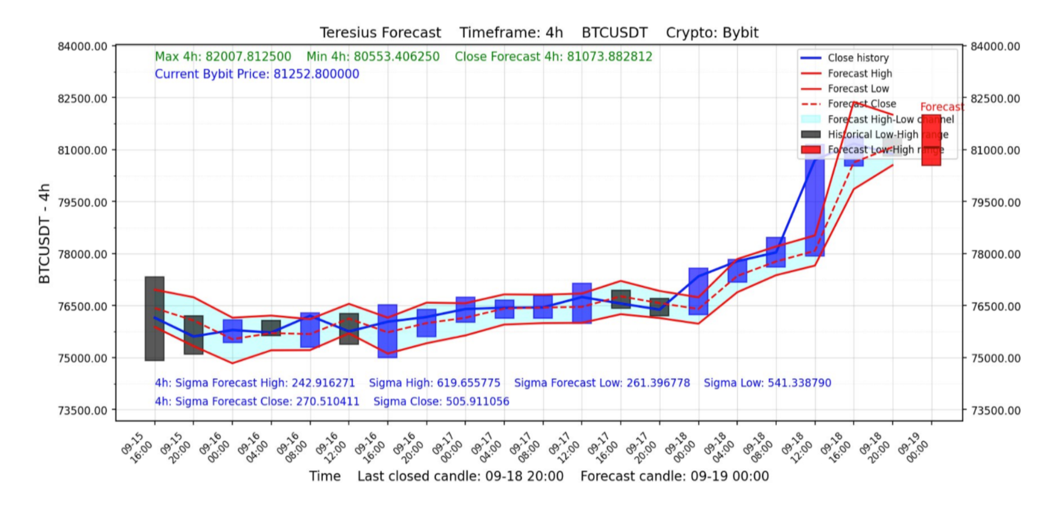This screenshot has width=1057, height=505.
Task: Click "Last closed candle: 09-18 20:00" text
Action: pos(460,476)
